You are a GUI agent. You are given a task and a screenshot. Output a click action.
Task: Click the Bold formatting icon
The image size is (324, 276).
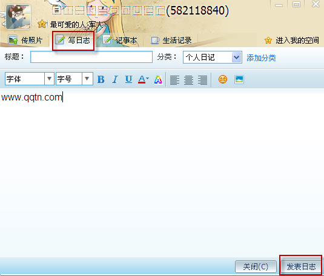[x=101, y=79]
